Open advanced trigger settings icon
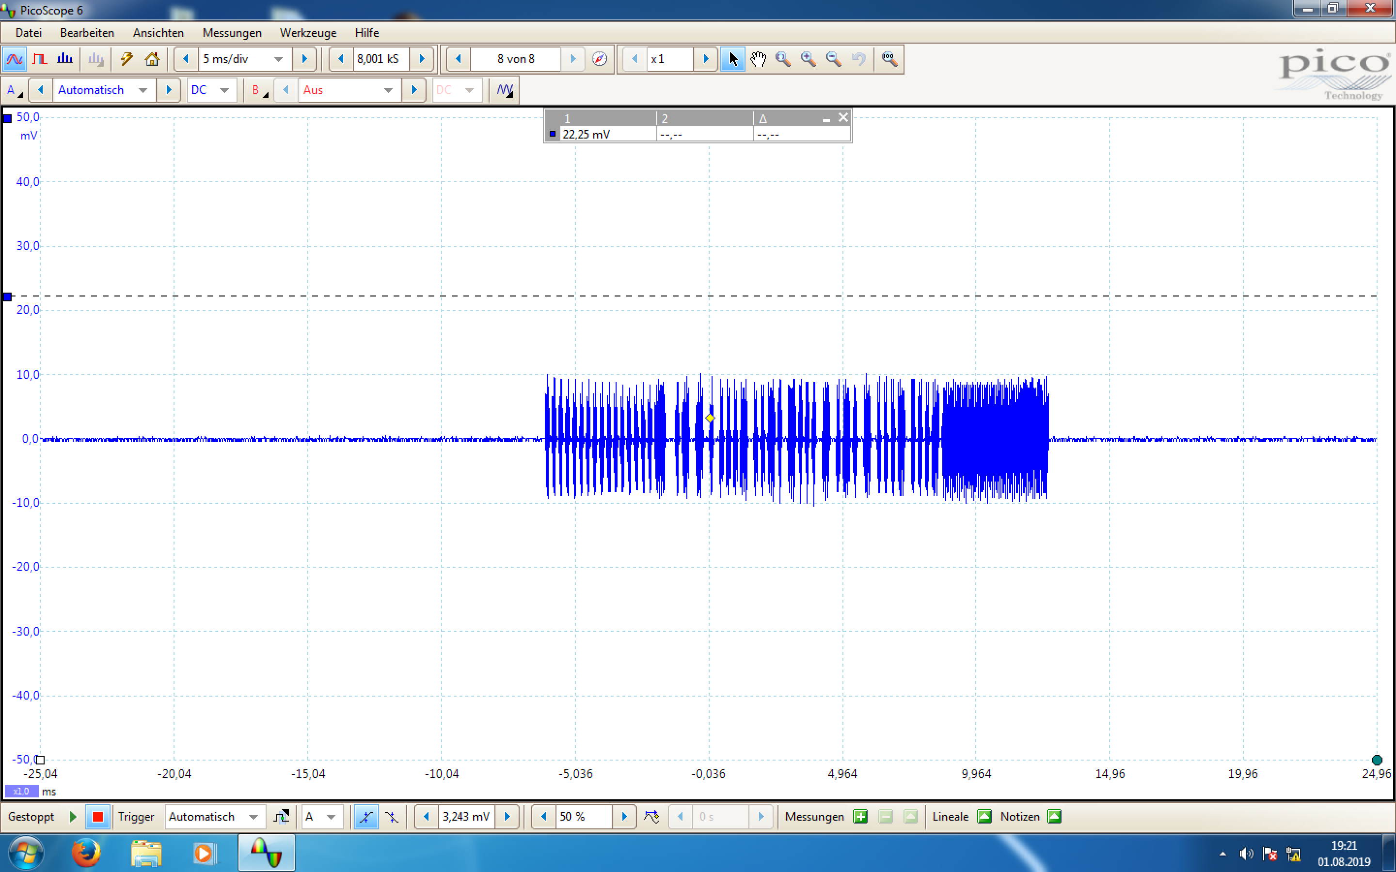1396x872 pixels. click(x=281, y=817)
